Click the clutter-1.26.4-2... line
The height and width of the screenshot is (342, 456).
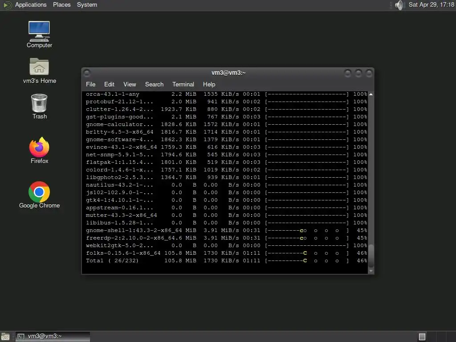click(x=226, y=110)
